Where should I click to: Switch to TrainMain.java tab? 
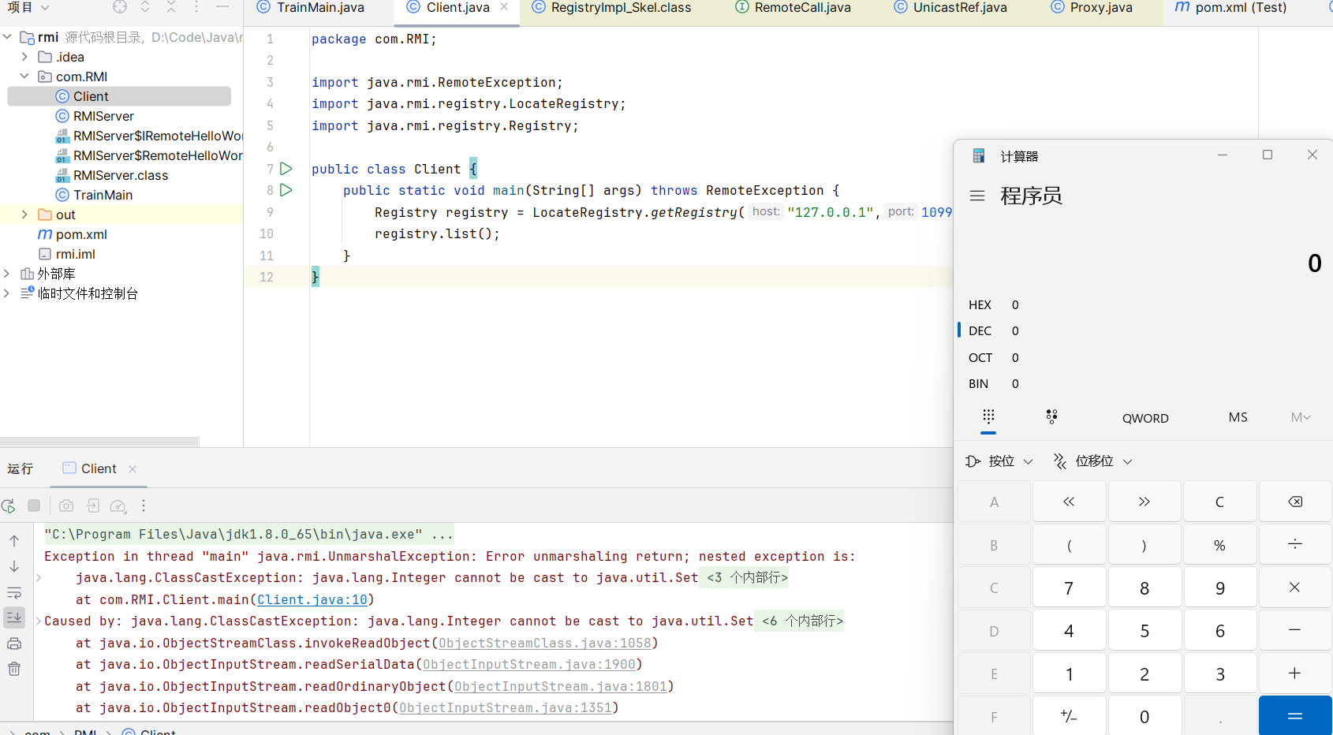point(311,8)
